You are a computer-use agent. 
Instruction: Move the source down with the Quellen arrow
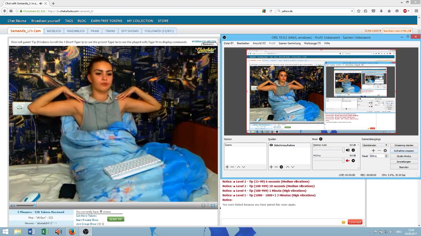pos(293,167)
